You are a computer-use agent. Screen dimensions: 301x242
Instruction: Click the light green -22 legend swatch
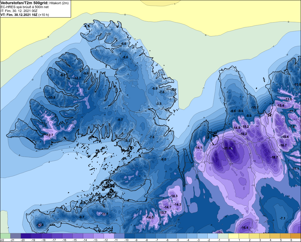pyautogui.click(x=5, y=236)
